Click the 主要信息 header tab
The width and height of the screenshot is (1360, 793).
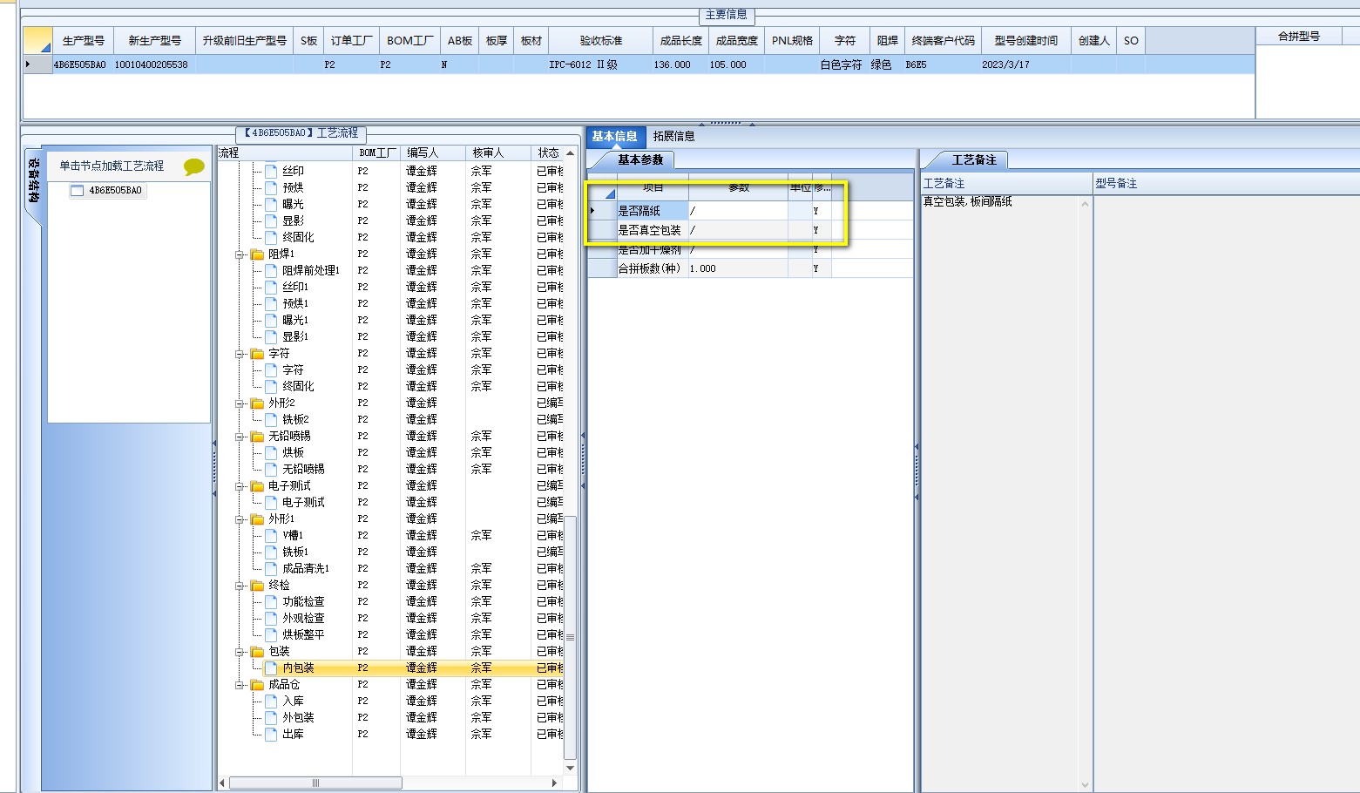pos(726,15)
